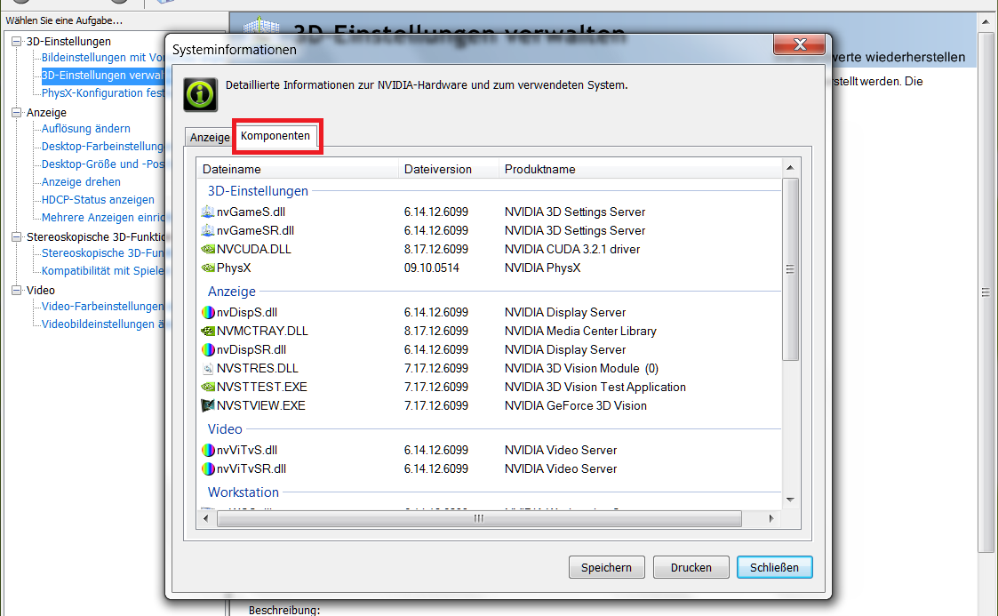The image size is (998, 616).
Task: Switch to the Anzeige tab
Action: [210, 138]
